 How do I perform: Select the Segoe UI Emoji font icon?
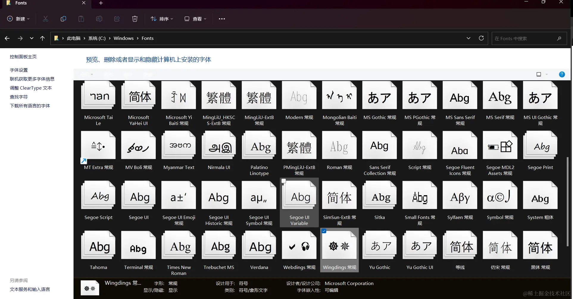point(179,196)
